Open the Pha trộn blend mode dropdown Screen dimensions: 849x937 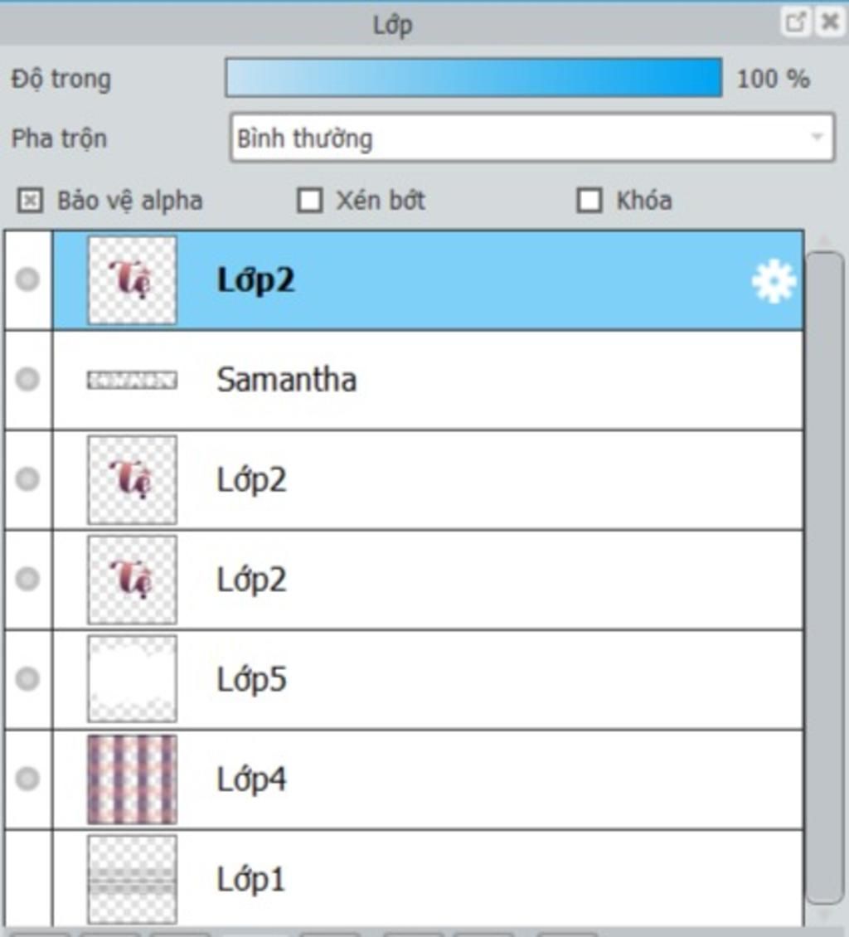coord(531,138)
